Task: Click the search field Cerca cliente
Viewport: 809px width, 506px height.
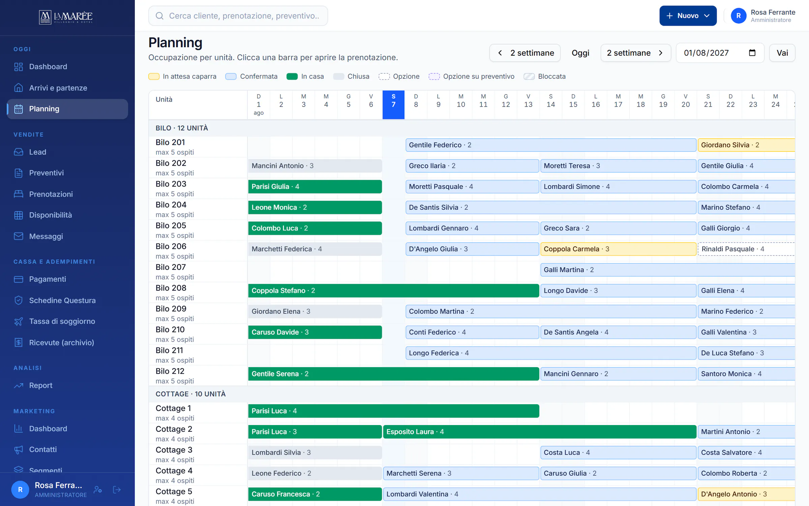Action: (238, 16)
